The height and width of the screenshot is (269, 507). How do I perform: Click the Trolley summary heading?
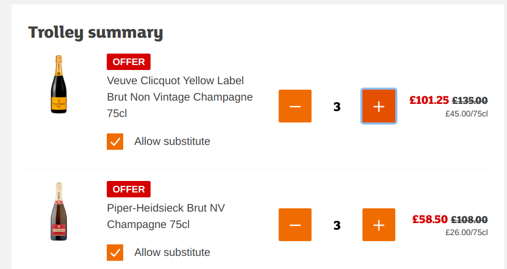(96, 33)
